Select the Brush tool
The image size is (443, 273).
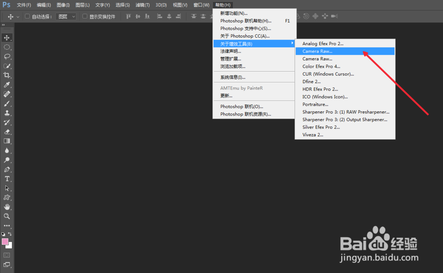[x=7, y=104]
